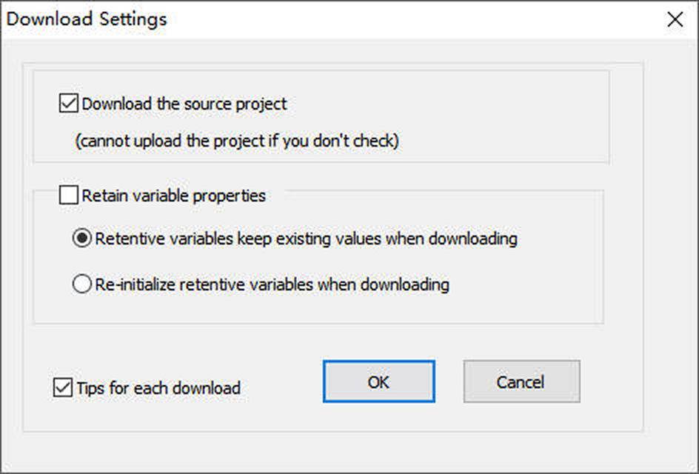This screenshot has width=699, height=474.
Task: Confirm settings with the OK button
Action: click(x=378, y=381)
